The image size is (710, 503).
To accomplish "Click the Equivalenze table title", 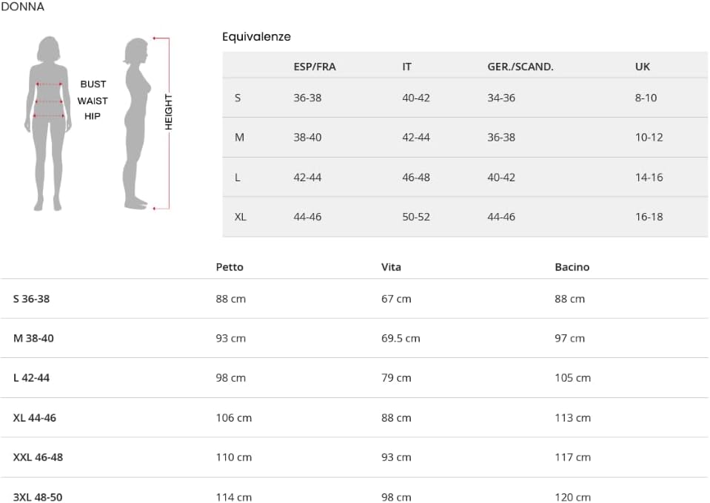I will [x=256, y=36].
